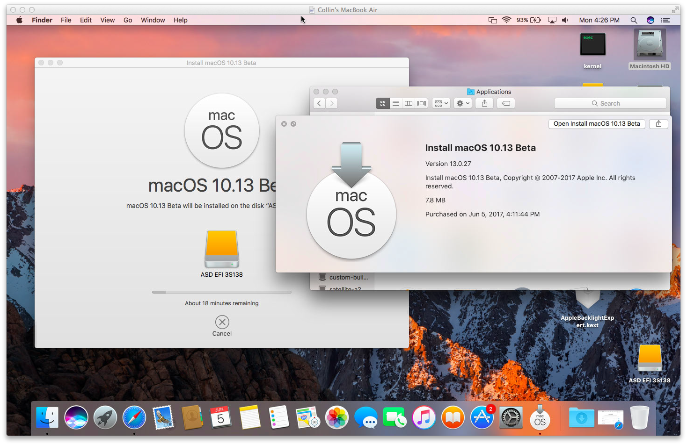The width and height of the screenshot is (687, 445).
Task: Open the View menu
Action: click(x=107, y=20)
